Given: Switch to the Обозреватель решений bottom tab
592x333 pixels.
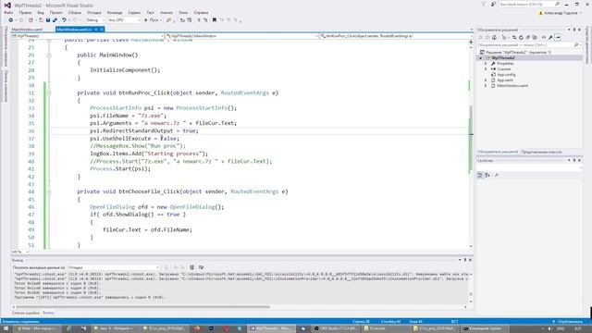Looking at the screenshot, I should (498, 152).
